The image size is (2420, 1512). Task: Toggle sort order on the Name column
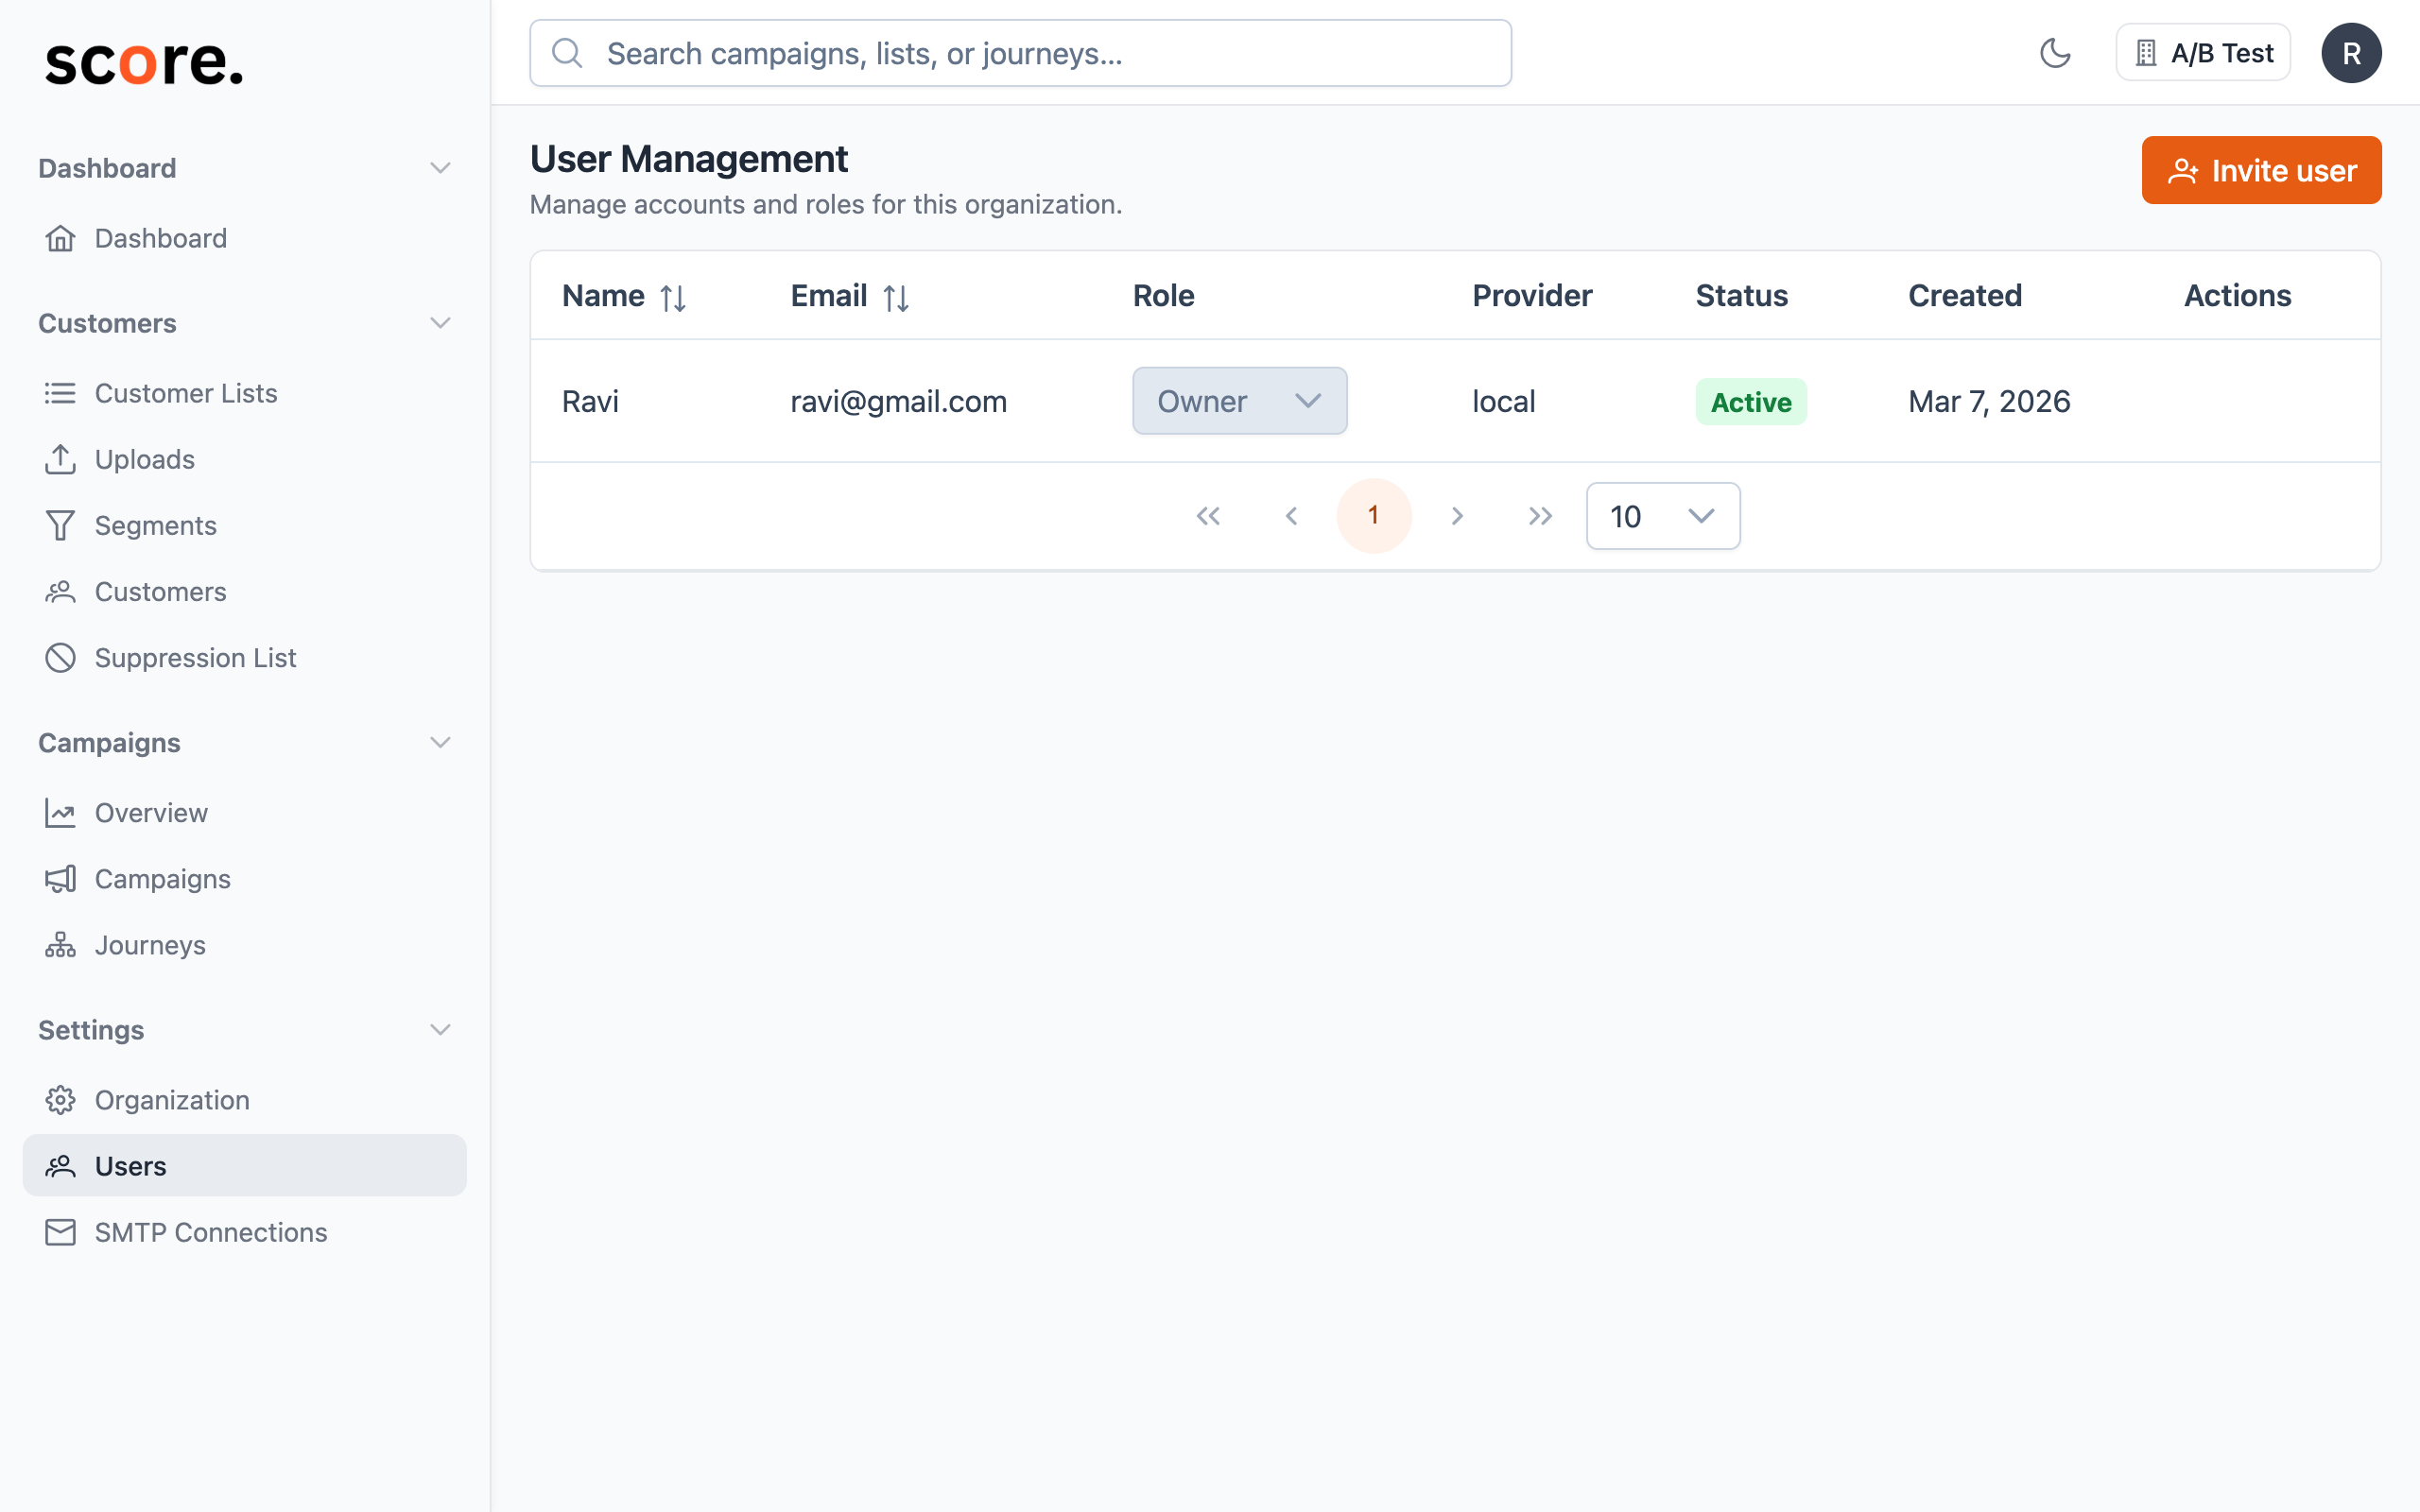tap(672, 296)
